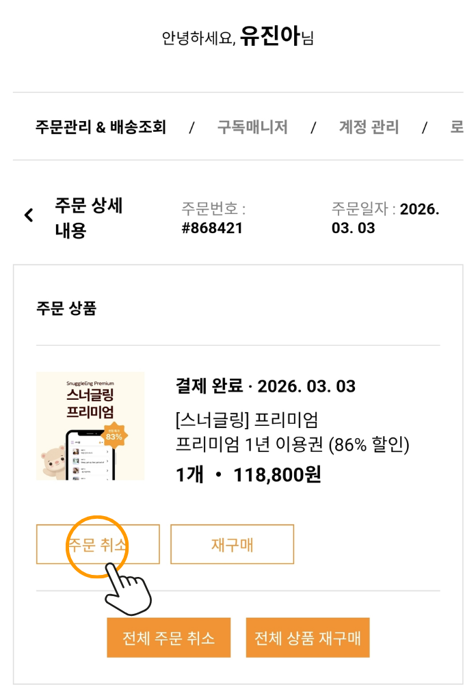This screenshot has width=476, height=700.
Task: Go back using the left chevron
Action: click(29, 216)
